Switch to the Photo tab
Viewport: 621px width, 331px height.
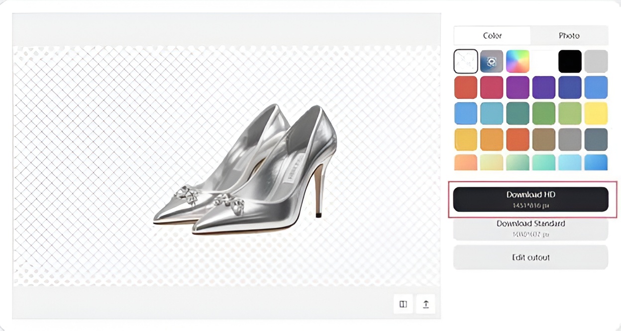pyautogui.click(x=569, y=36)
